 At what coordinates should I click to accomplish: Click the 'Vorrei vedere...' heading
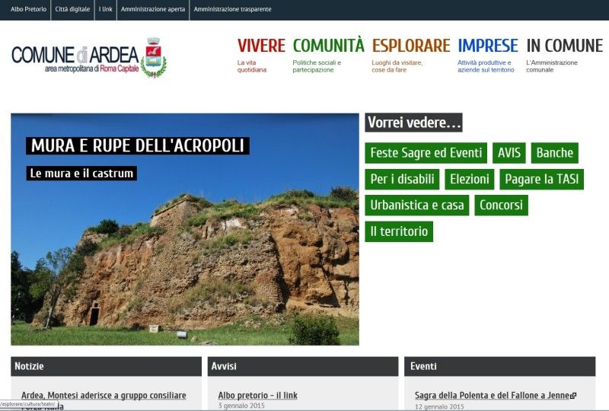413,123
